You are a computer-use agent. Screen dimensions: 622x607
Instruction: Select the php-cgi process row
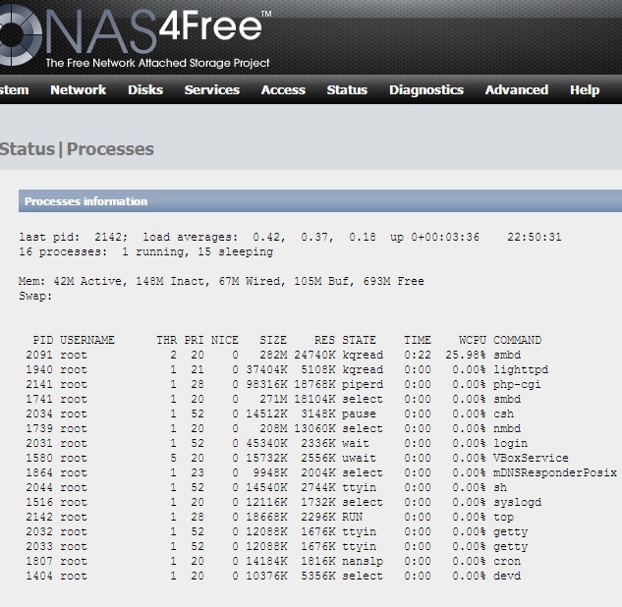point(283,384)
